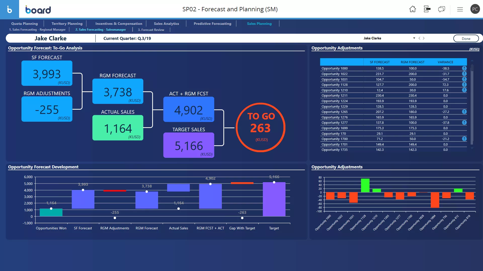Viewport: 483px width, 271px height.
Task: Click the Quota Planning menu item
Action: (25, 24)
